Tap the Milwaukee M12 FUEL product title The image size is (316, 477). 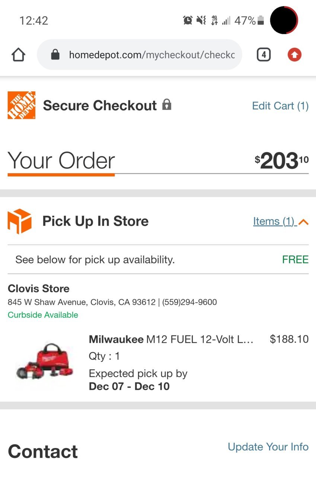tap(171, 339)
